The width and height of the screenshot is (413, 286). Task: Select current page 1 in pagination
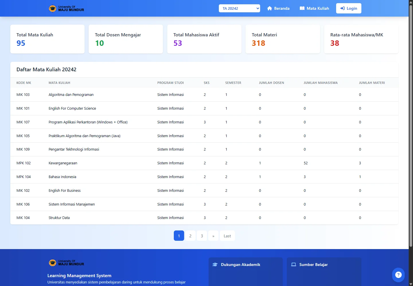(x=179, y=236)
